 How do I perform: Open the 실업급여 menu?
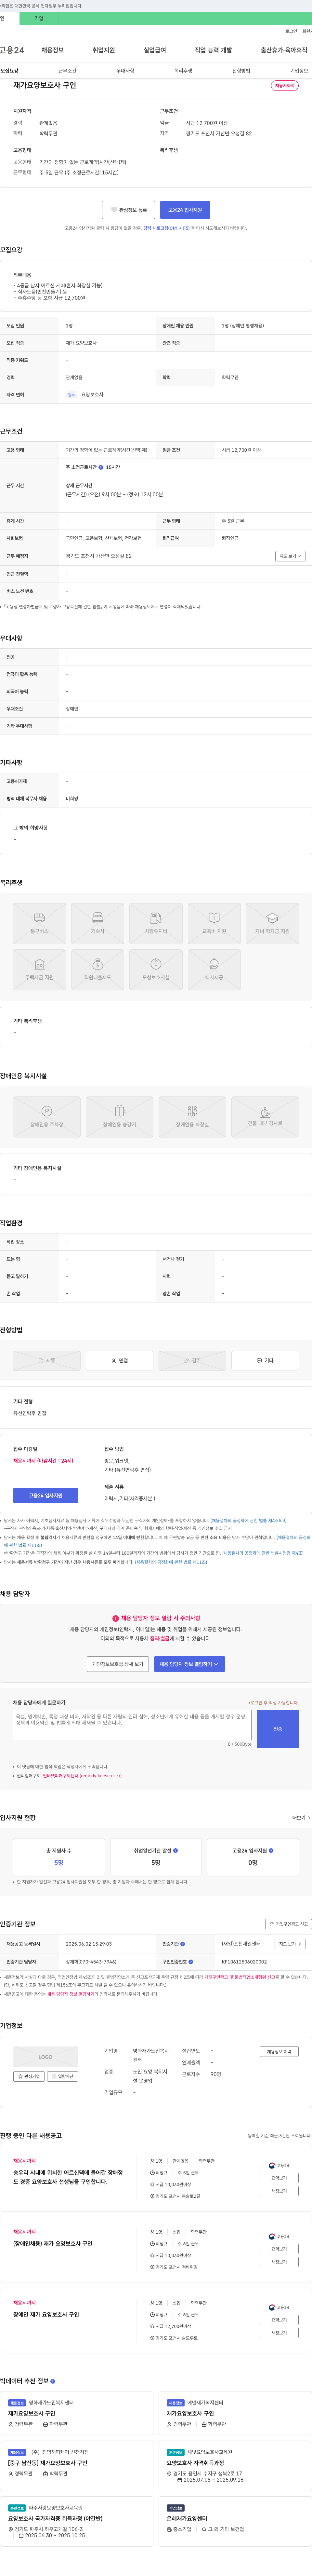click(155, 50)
